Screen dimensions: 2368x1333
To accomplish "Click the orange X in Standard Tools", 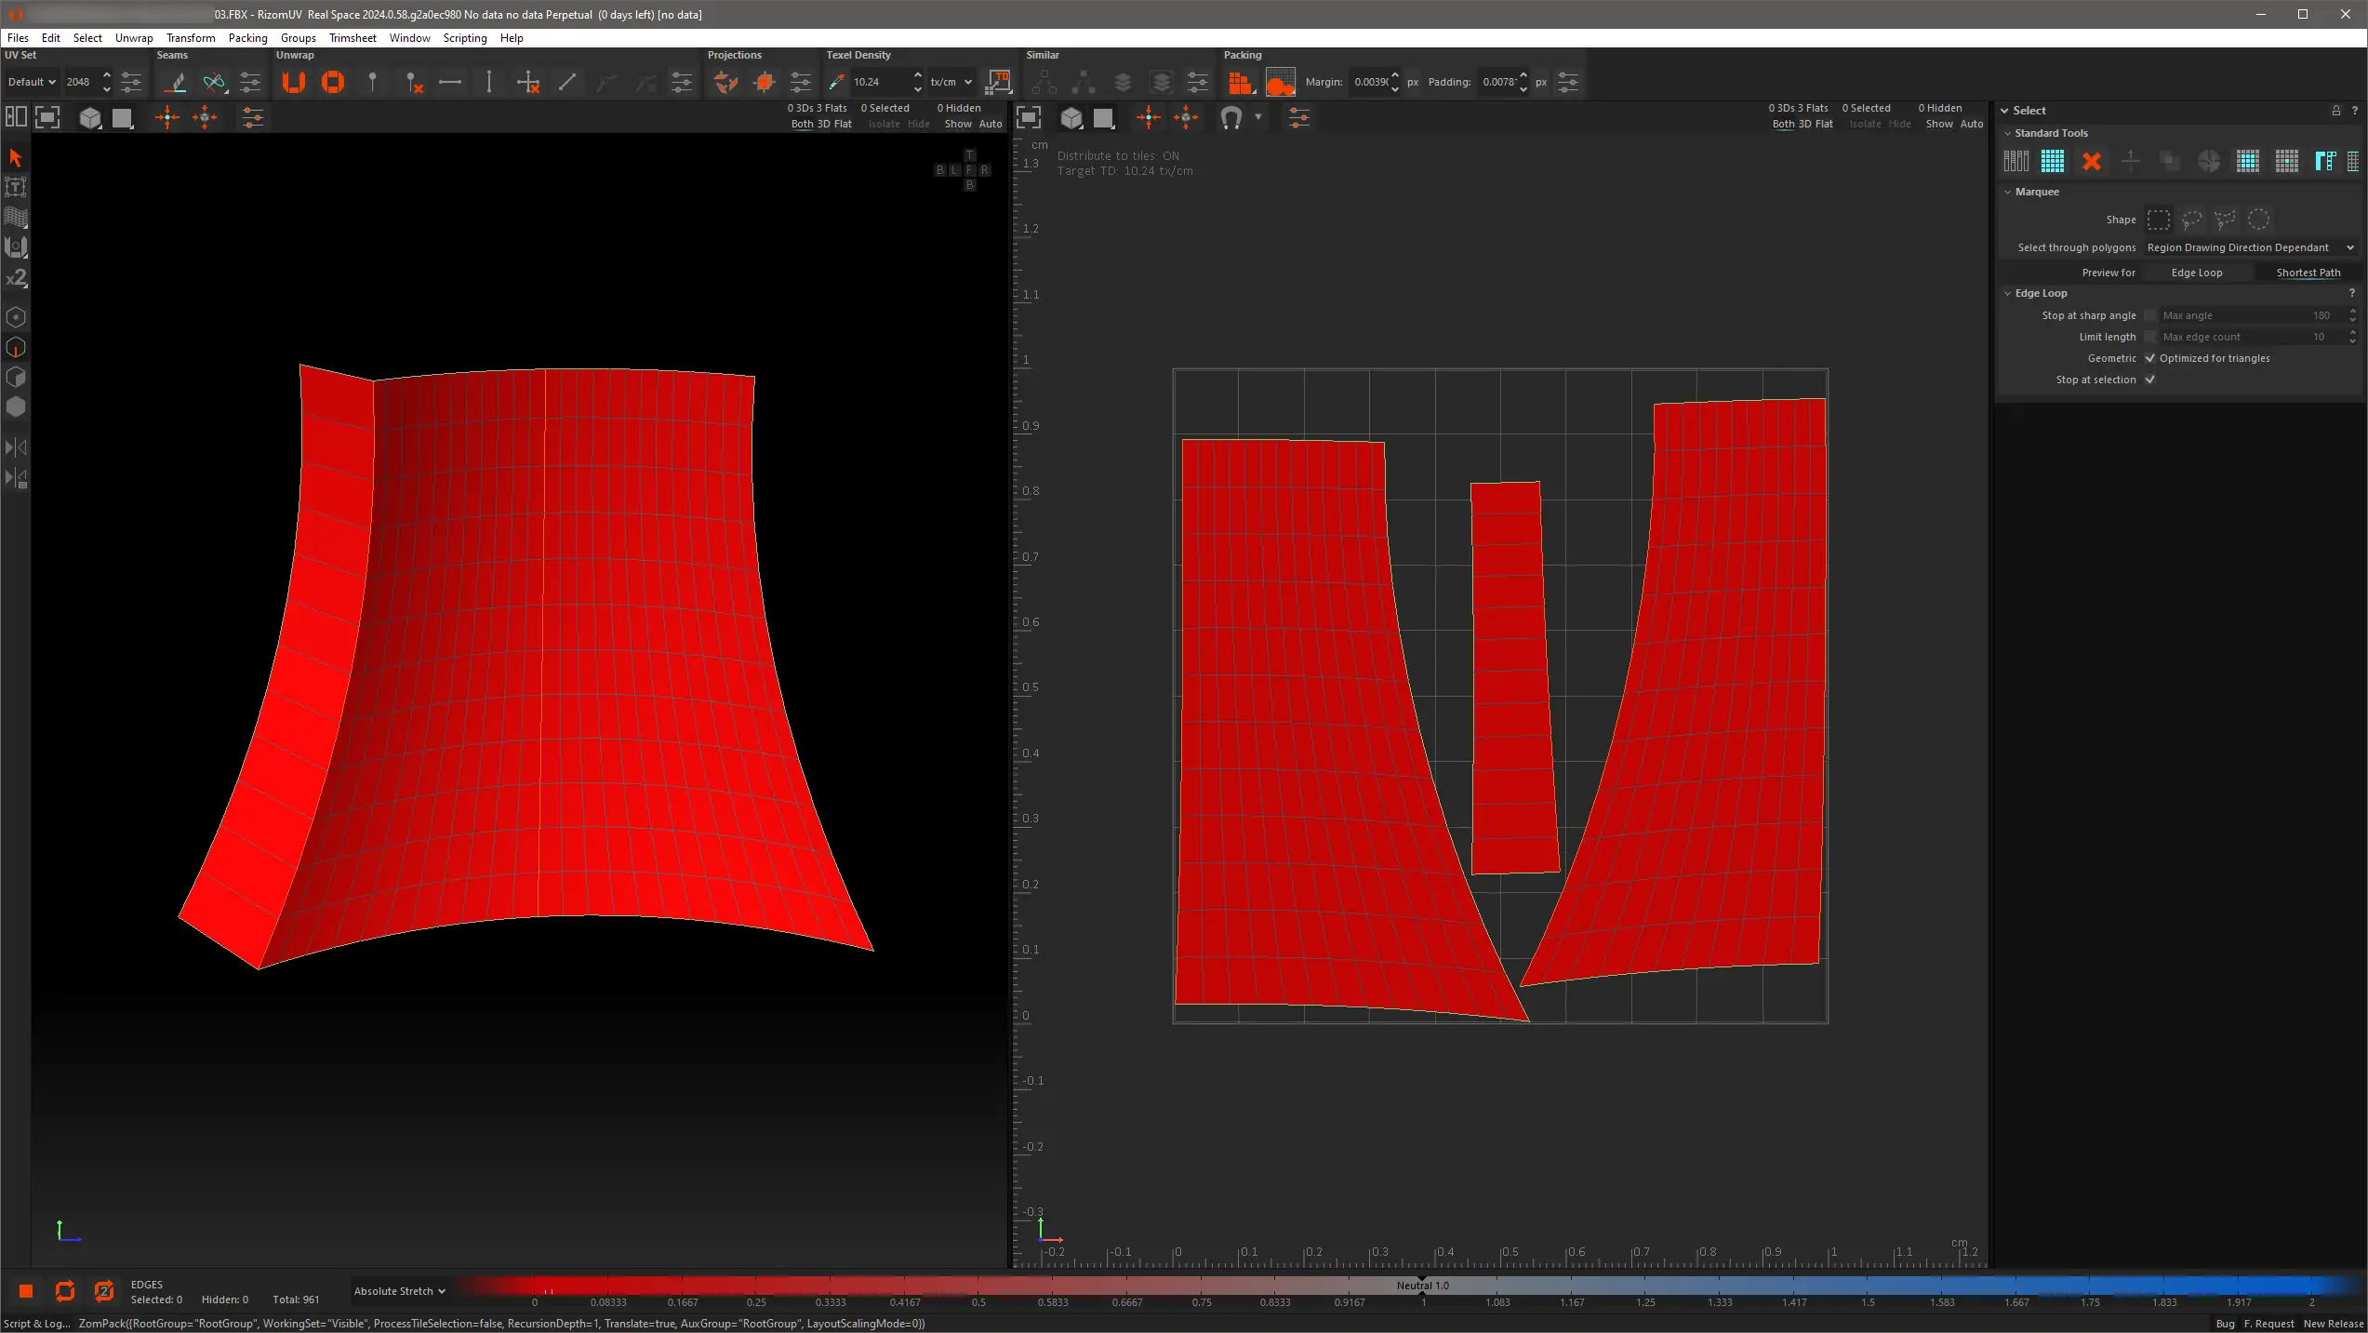I will tap(2092, 161).
